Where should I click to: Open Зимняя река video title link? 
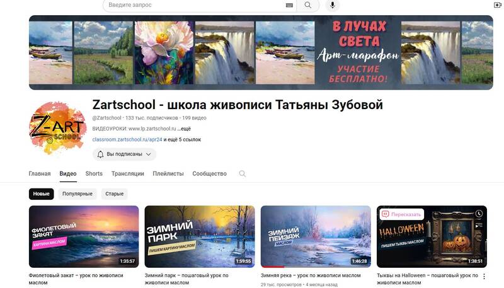coord(311,275)
